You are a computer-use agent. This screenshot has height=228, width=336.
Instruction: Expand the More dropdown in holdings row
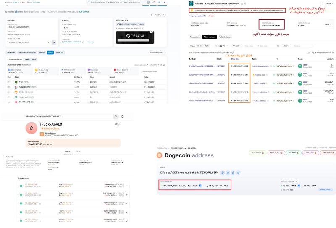pyautogui.click(x=328, y=24)
